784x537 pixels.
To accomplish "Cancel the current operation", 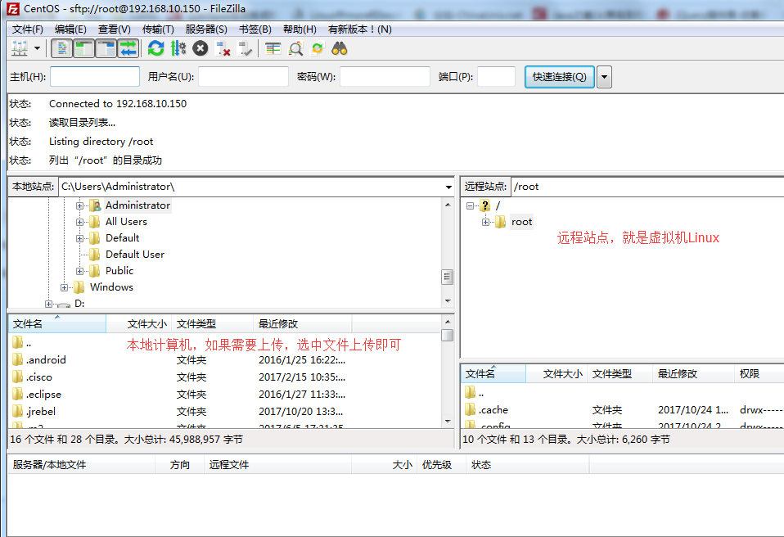I will [201, 48].
